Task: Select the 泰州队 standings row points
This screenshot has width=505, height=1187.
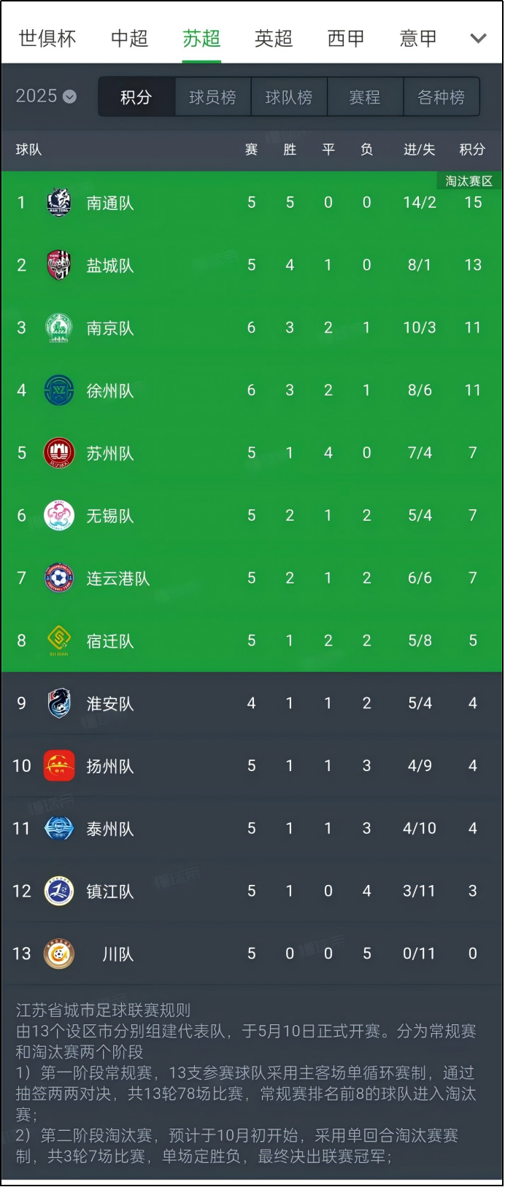Action: [x=473, y=829]
